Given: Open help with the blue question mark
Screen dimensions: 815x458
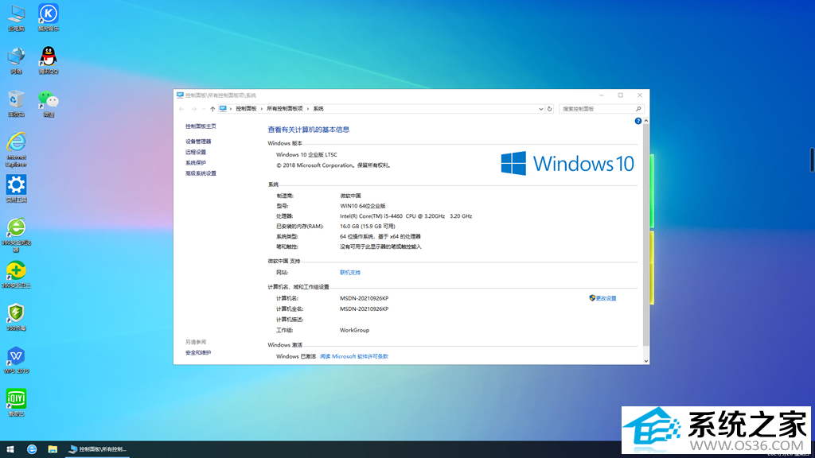Looking at the screenshot, I should coord(638,121).
